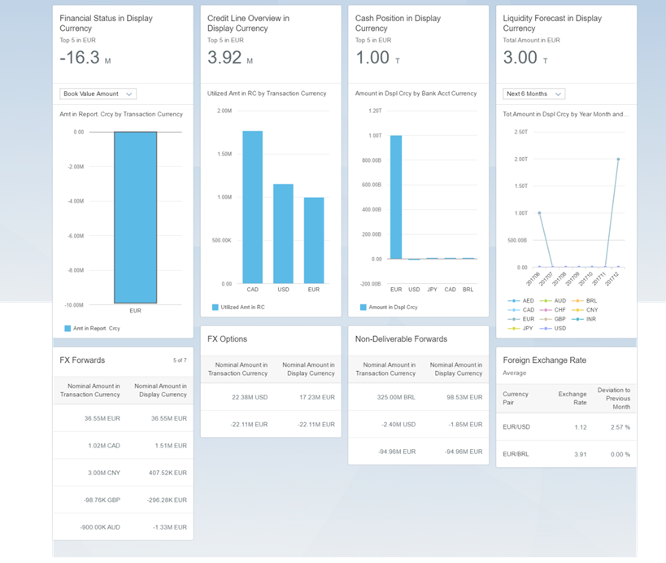Image resolution: width=666 pixels, height=563 pixels.
Task: Expand the Next 6 Months dropdown
Action: tap(533, 94)
